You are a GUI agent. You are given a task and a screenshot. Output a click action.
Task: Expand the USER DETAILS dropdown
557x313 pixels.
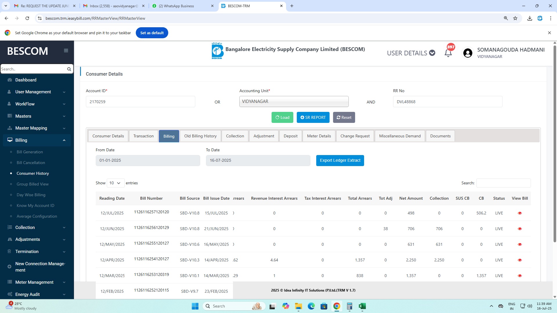[x=411, y=53]
